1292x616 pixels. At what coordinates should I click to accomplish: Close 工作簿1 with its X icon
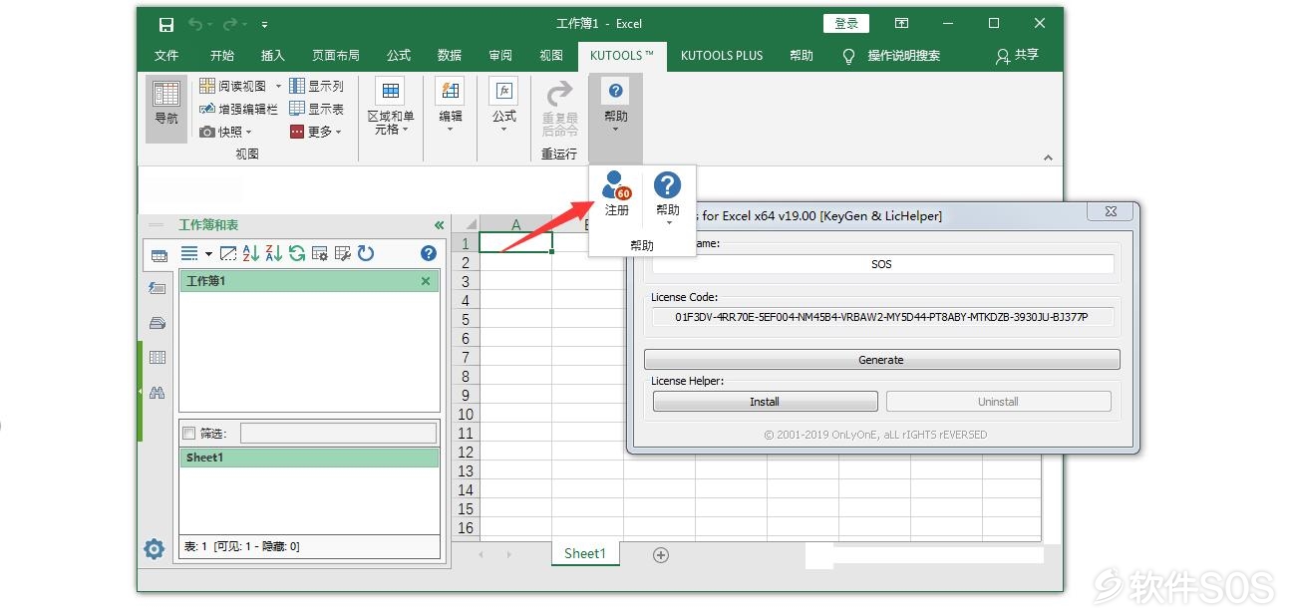pyautogui.click(x=426, y=281)
